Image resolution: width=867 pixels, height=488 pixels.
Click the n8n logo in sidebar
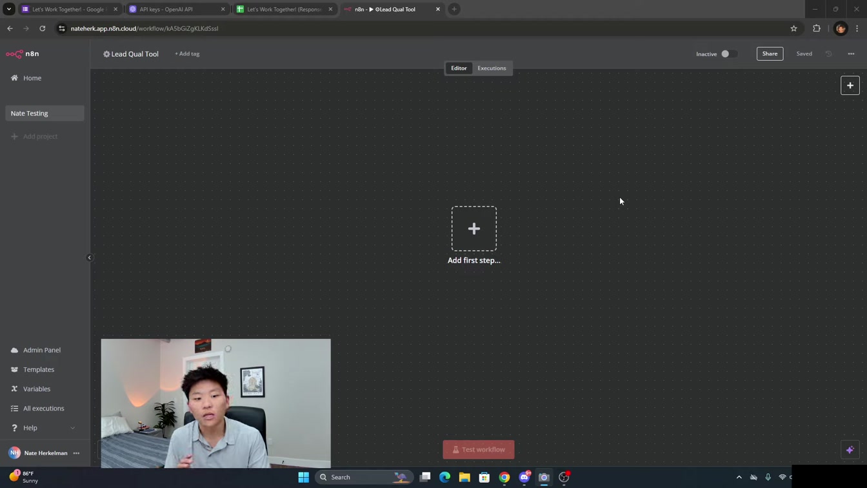[23, 54]
